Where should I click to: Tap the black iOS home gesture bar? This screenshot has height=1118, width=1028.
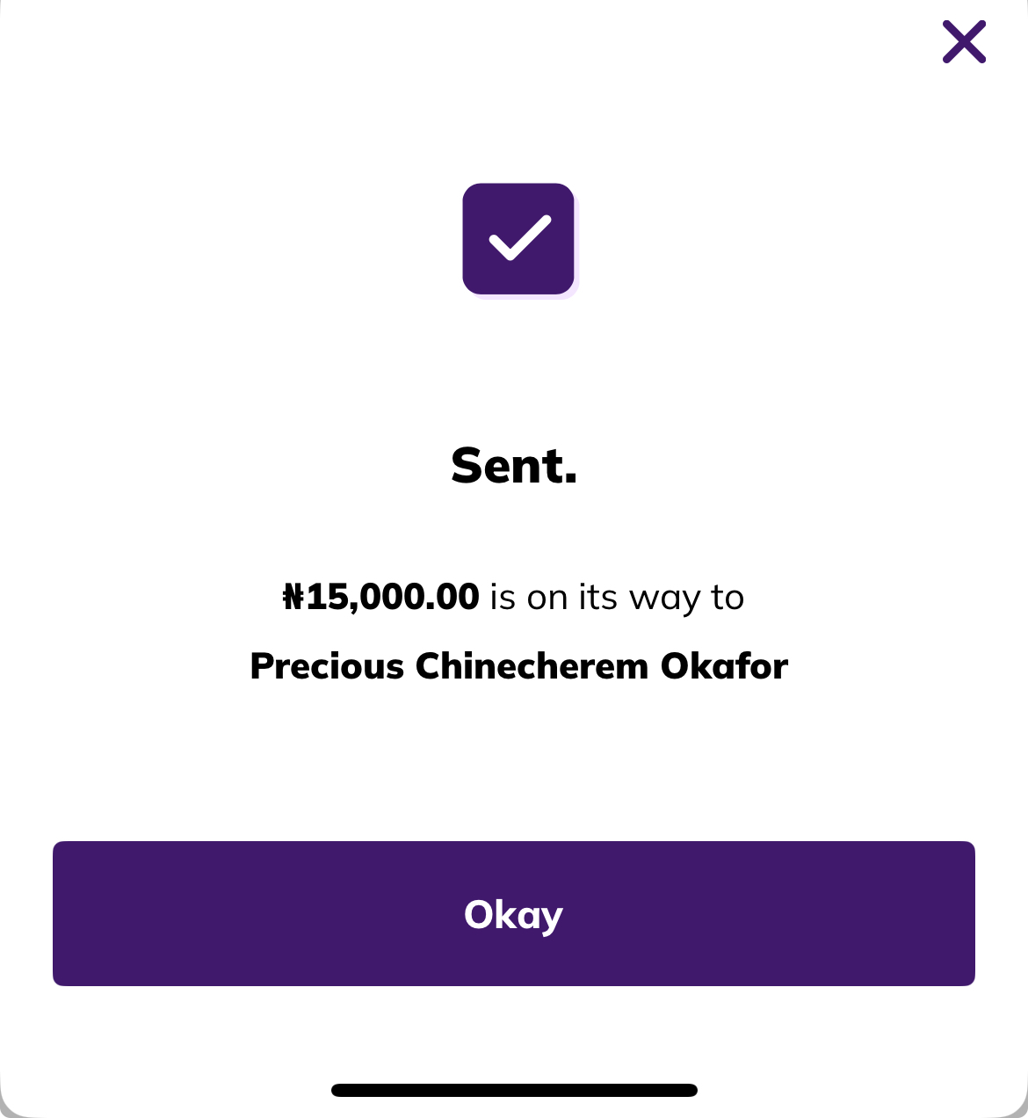(514, 1090)
